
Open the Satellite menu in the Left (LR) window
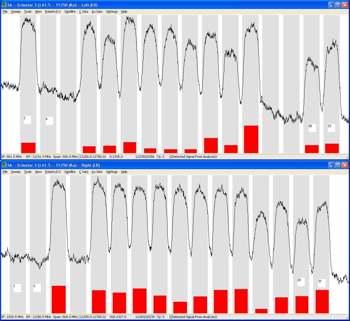pos(70,12)
